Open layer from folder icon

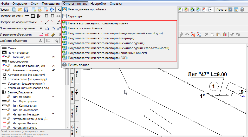tap(40, 10)
